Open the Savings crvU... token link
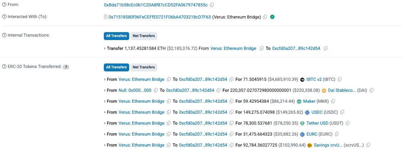This screenshot has width=405, height=153. 328,145
